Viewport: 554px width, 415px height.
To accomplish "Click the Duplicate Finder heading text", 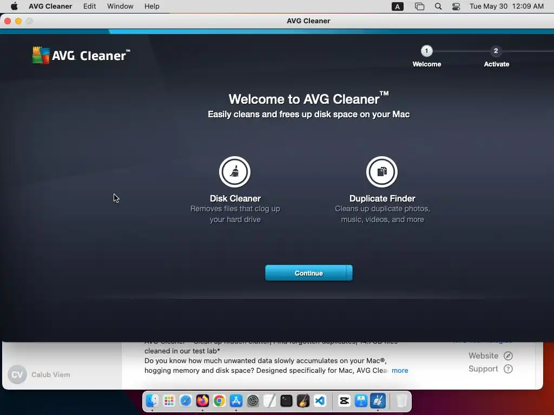I will point(382,198).
